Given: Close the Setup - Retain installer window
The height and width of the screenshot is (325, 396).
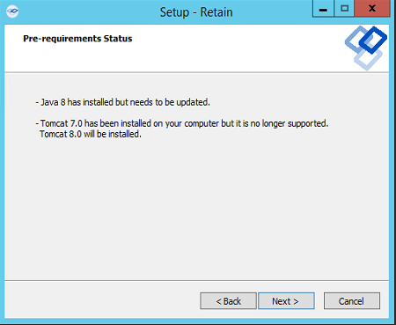Looking at the screenshot, I should (372, 9).
